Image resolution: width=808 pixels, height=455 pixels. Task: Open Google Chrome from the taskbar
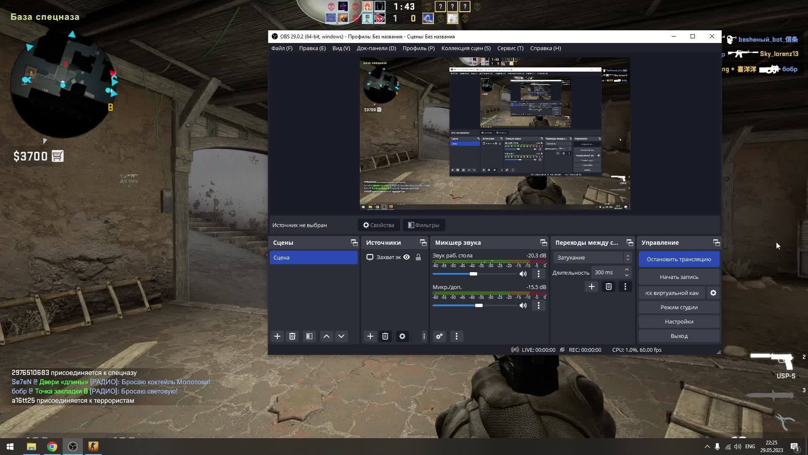52,447
